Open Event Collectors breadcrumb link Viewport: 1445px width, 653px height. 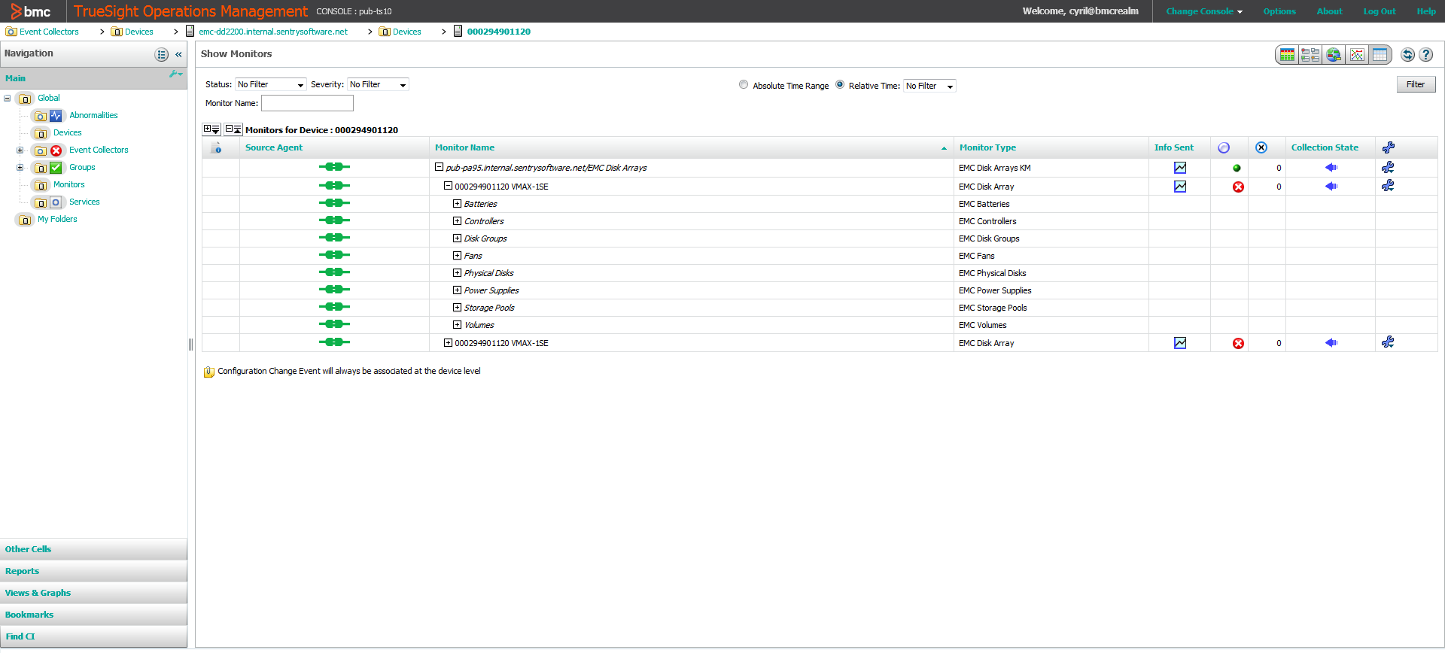tap(49, 32)
